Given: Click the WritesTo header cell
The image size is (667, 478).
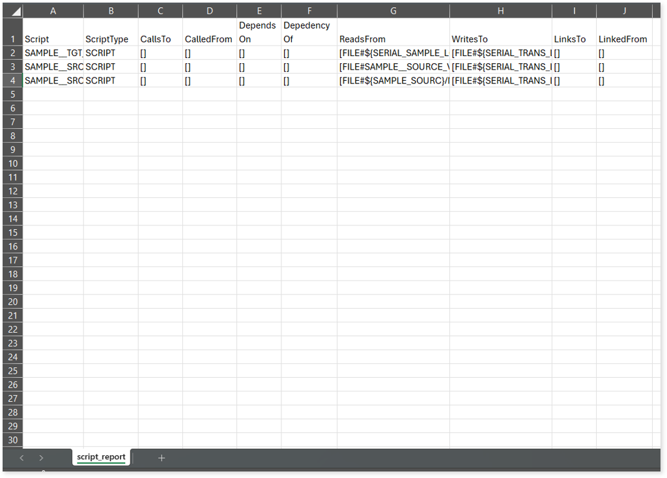Looking at the screenshot, I should coord(500,39).
